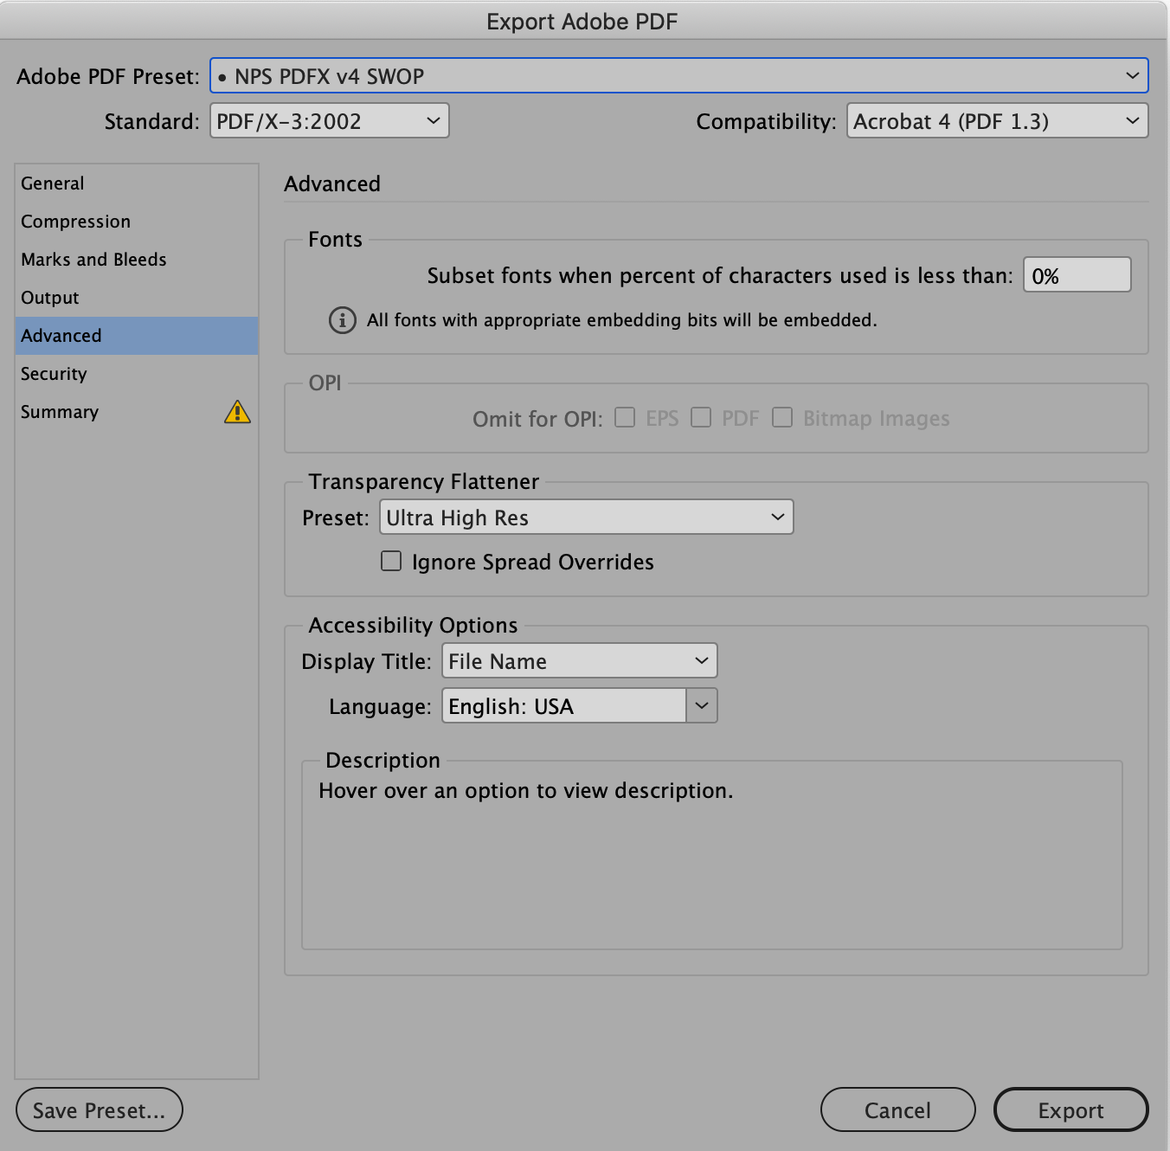
Task: Open the Marks and Bleeds panel
Action: (x=93, y=259)
